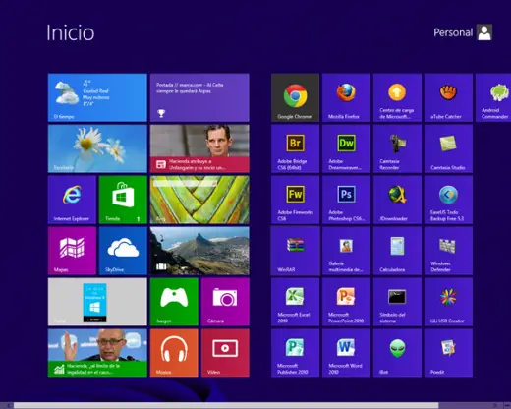Open the Cámara tile
Image resolution: width=511 pixels, height=409 pixels.
225,302
